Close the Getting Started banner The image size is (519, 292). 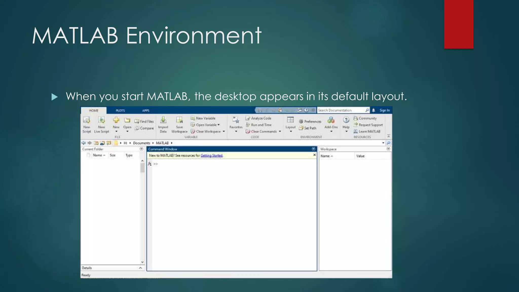pos(314,155)
